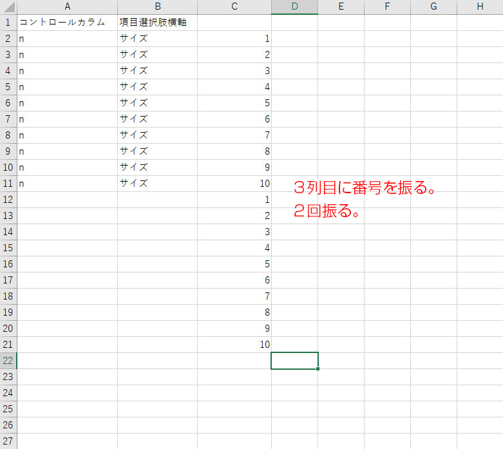Select empty cell A12 below the last n
This screenshot has height=449, width=503.
(67, 200)
